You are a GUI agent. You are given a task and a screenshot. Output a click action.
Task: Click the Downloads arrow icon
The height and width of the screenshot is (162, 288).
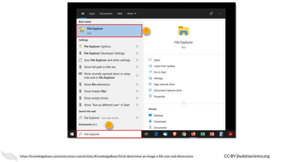coord(150,121)
